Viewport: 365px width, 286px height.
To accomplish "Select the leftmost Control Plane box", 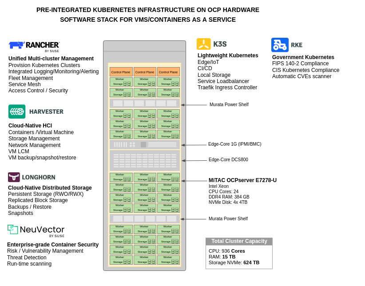I will (x=121, y=72).
